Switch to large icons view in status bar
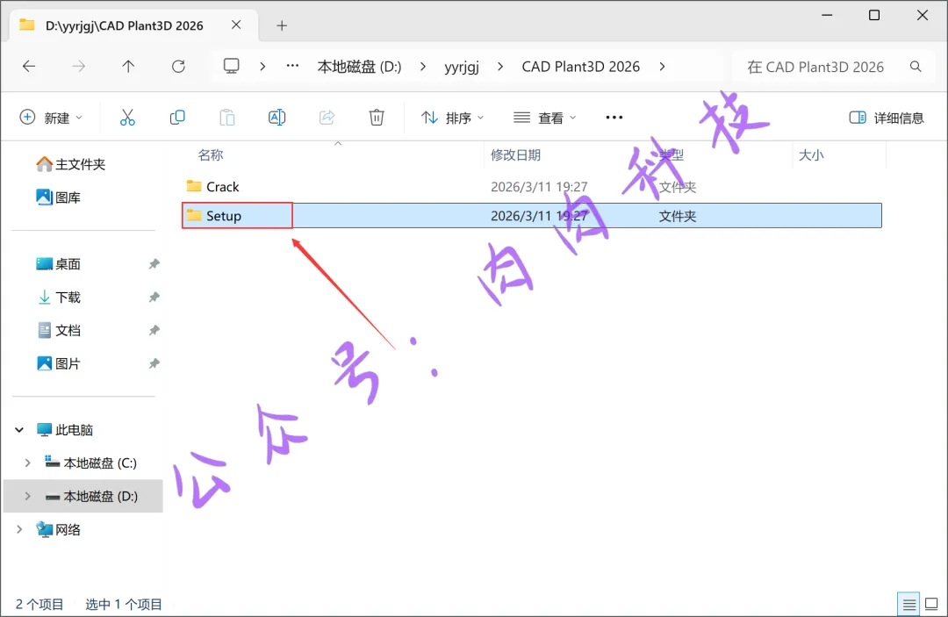 pos(931,604)
